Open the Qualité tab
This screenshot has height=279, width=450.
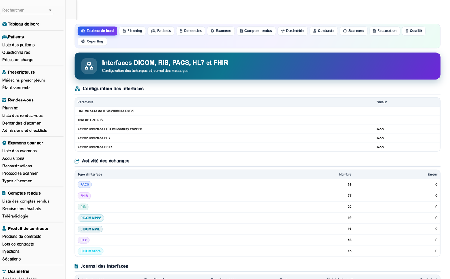[x=414, y=31]
